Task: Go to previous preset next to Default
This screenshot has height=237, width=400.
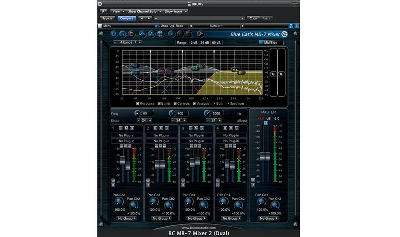Action: (191, 26)
